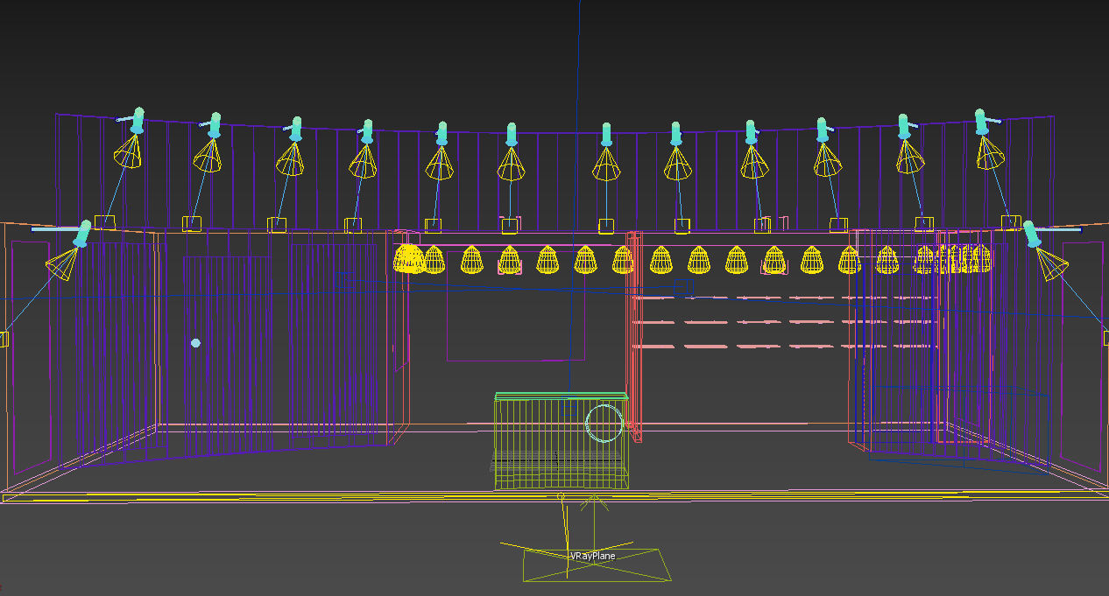Screen dimensions: 1109x596
Task: Select the purple rectangular frame below the hanging lights
Action: 516,305
